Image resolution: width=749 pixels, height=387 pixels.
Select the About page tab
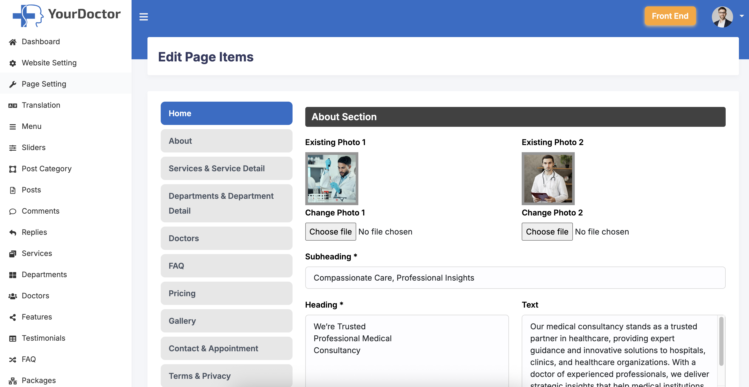tap(227, 141)
